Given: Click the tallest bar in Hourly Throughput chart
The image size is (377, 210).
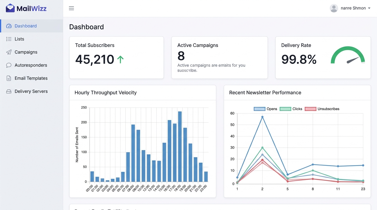Looking at the screenshot, I should [180, 147].
